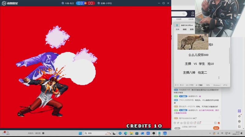The height and width of the screenshot is (137, 245).
Task: Open Microsoft Store taskbar icon
Action: click(x=137, y=133)
